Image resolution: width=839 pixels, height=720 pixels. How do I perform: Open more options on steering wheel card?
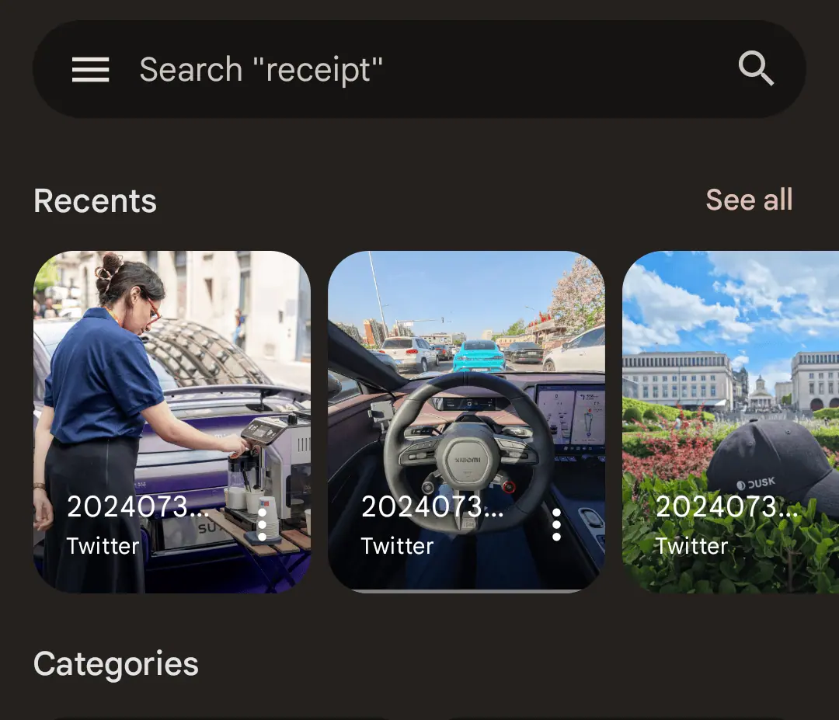(x=556, y=525)
